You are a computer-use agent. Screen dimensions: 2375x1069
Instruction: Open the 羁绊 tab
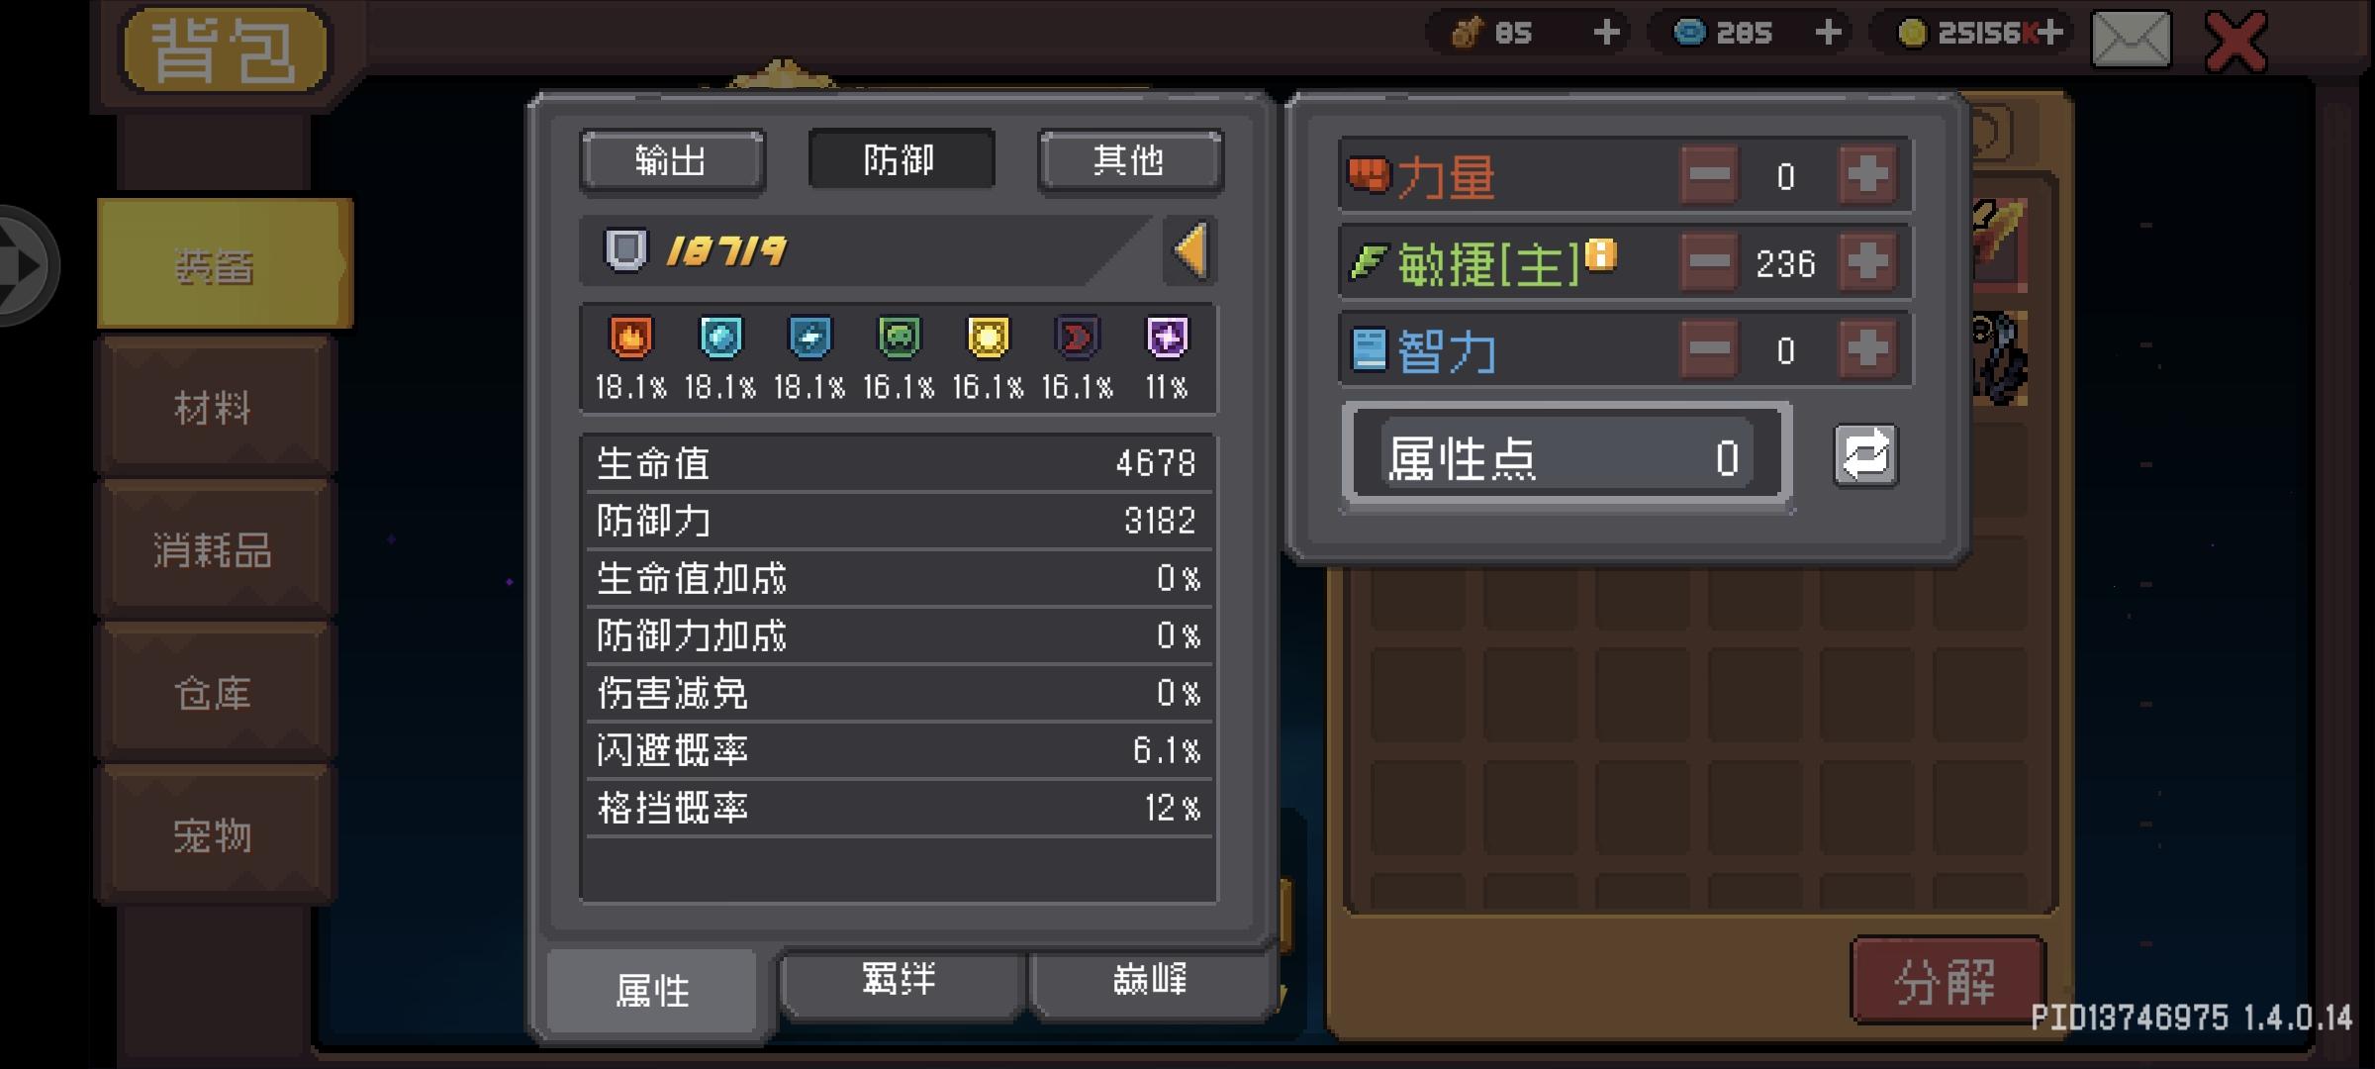[x=900, y=982]
